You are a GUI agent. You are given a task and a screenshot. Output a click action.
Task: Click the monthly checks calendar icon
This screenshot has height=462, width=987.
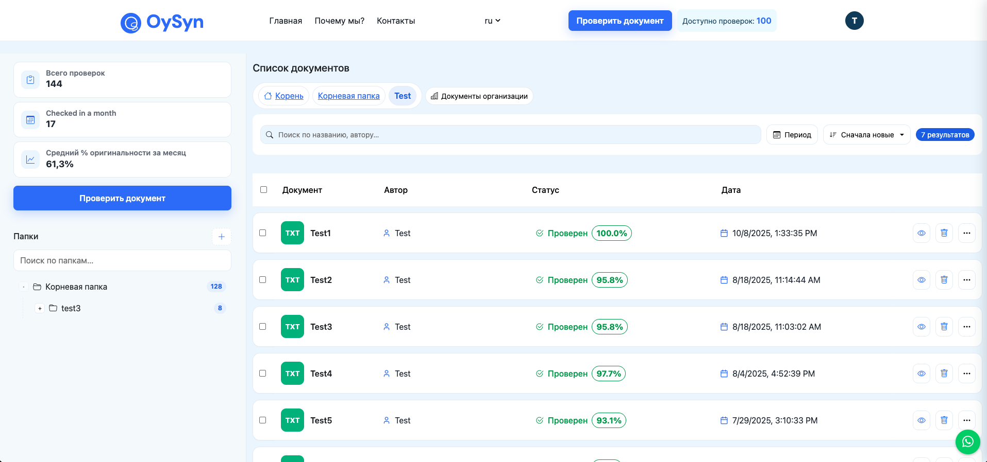30,120
